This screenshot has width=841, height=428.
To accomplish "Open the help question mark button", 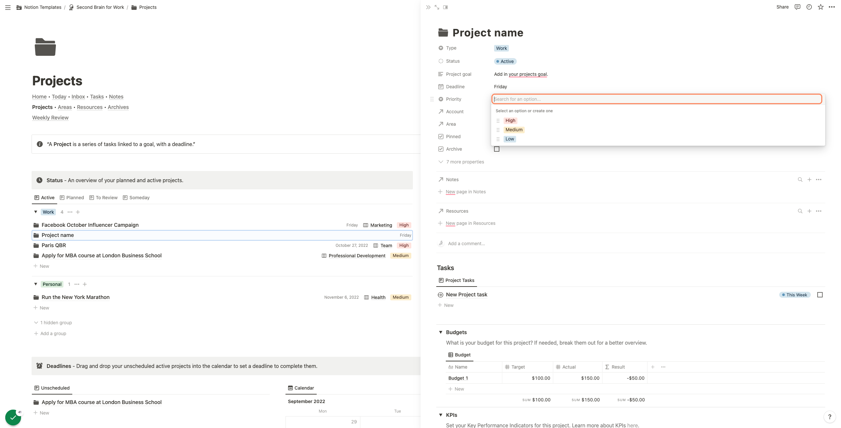I will [830, 417].
